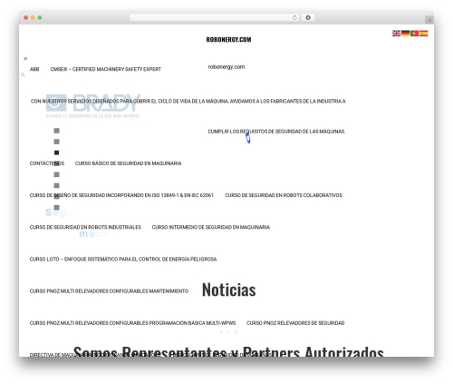Select the topmost gray slide indicator square
Image resolution: width=453 pixels, height=384 pixels.
(56, 131)
